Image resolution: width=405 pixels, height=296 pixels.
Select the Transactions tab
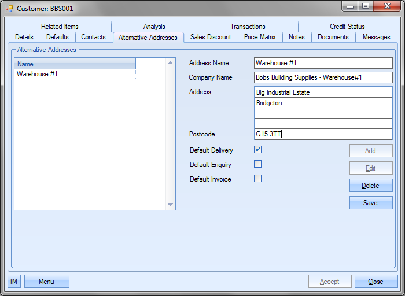pyautogui.click(x=248, y=27)
